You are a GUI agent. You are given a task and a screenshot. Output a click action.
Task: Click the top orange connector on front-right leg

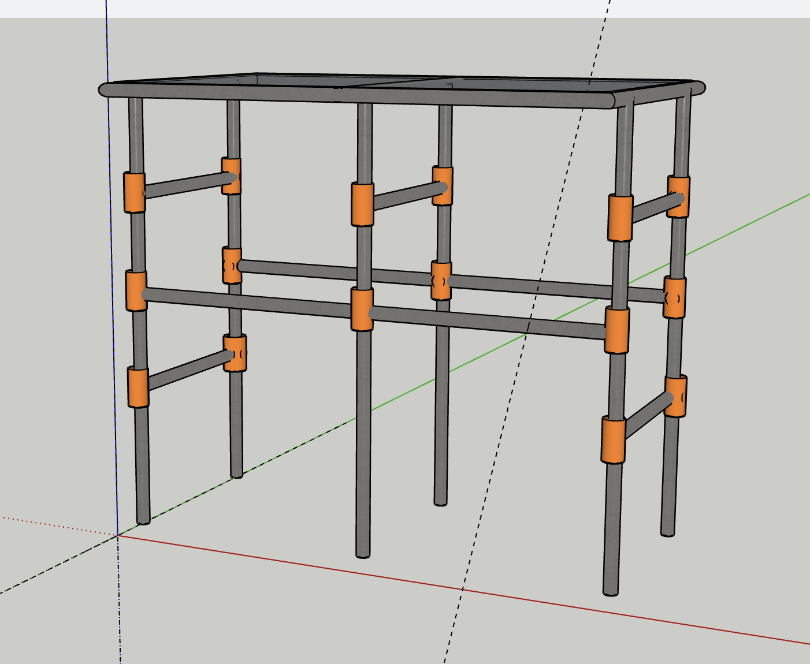(x=620, y=218)
